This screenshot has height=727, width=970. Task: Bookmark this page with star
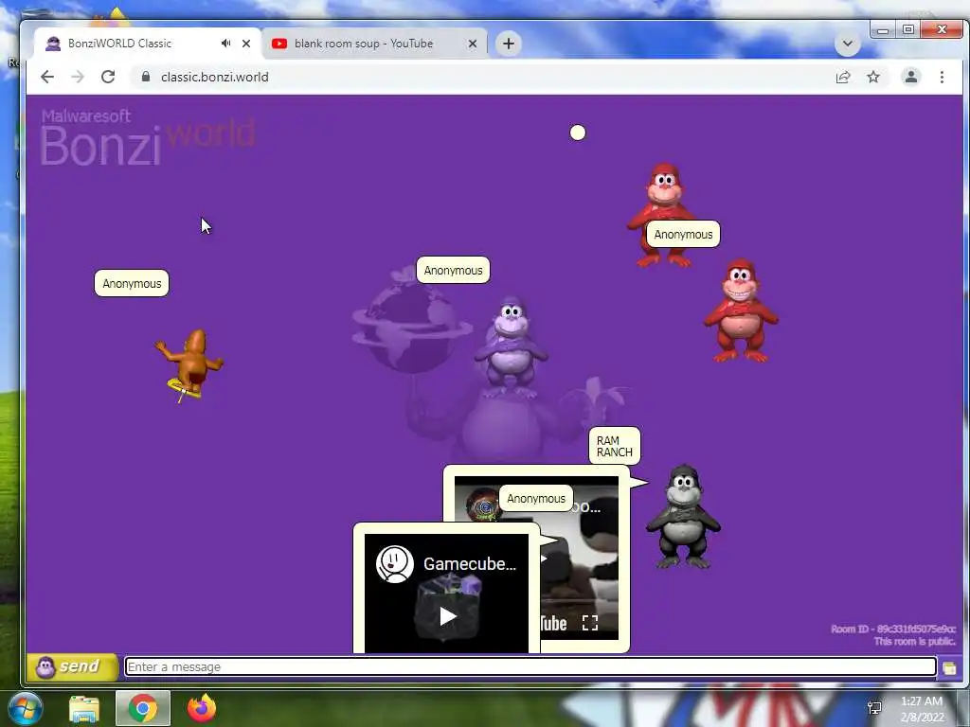(x=872, y=78)
